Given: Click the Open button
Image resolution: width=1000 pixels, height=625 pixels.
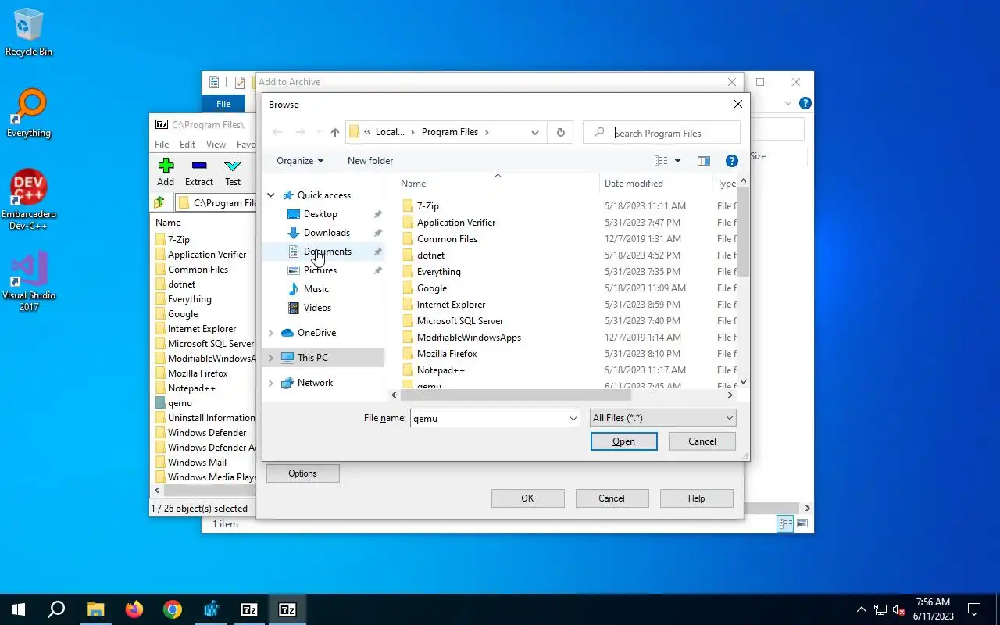Looking at the screenshot, I should pos(623,441).
